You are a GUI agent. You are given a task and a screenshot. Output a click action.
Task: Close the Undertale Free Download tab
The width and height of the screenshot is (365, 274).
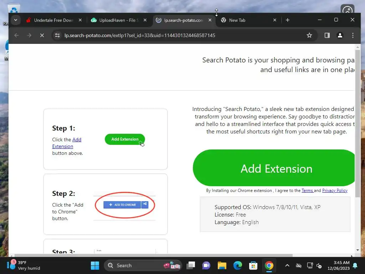tap(80, 20)
